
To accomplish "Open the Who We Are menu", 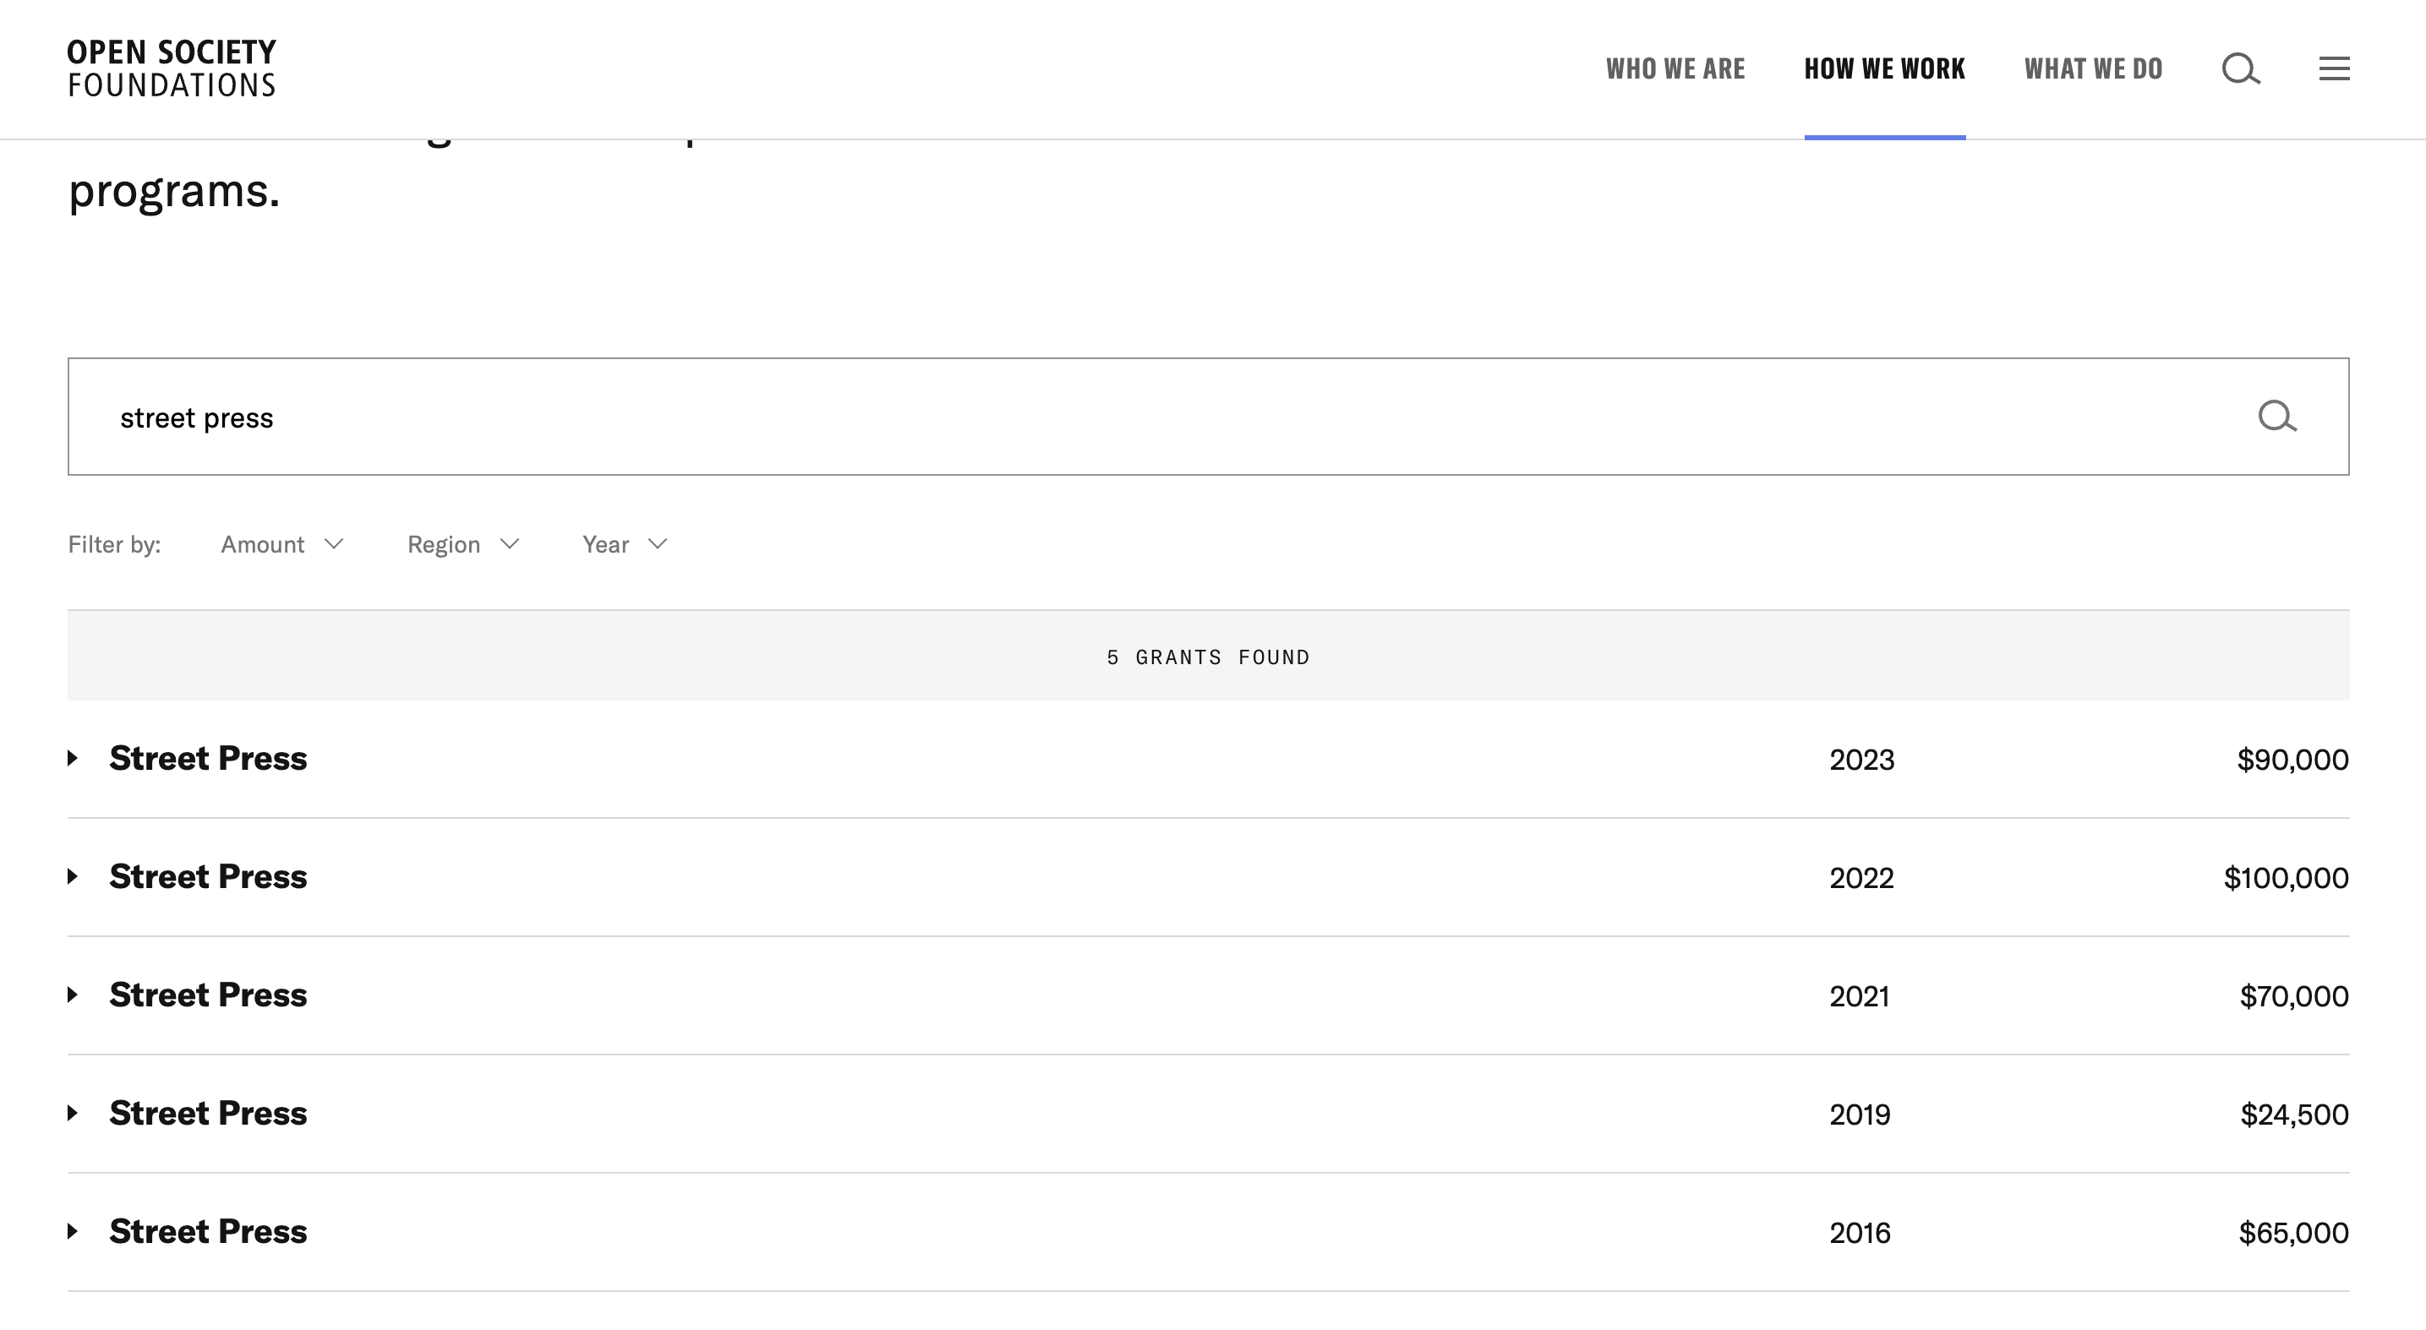I will (x=1675, y=68).
